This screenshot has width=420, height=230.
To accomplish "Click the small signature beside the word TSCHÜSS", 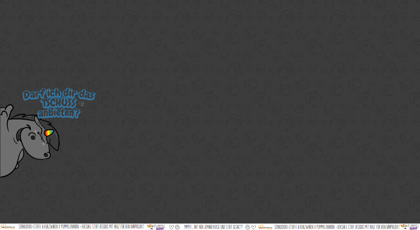I will click(81, 103).
